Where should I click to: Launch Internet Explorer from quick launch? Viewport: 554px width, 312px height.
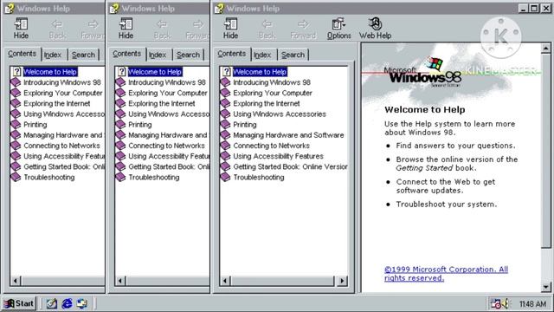67,303
